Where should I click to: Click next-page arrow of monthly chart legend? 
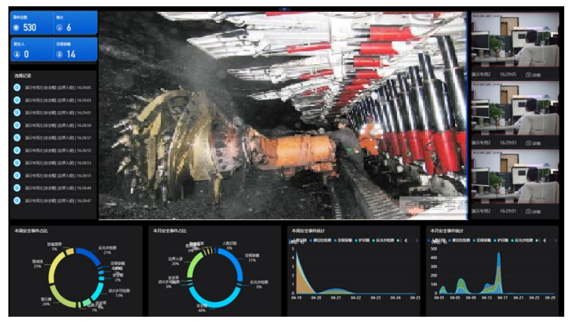556,240
